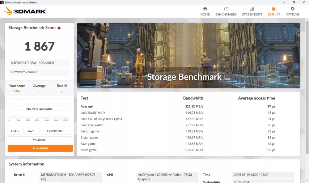This screenshot has height=183, width=309.
Task: Click the Stress Tests bar chart icon
Action: pyautogui.click(x=252, y=9)
